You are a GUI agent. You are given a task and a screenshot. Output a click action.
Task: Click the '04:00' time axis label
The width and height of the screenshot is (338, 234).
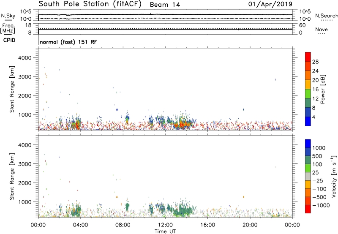tap(80, 225)
